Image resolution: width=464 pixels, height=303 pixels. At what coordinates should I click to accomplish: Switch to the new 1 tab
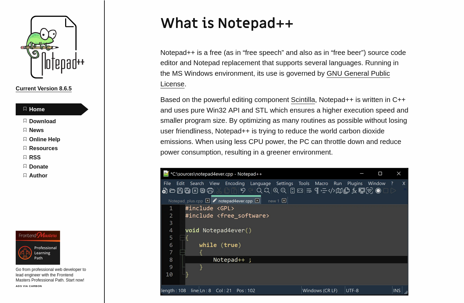coord(274,201)
